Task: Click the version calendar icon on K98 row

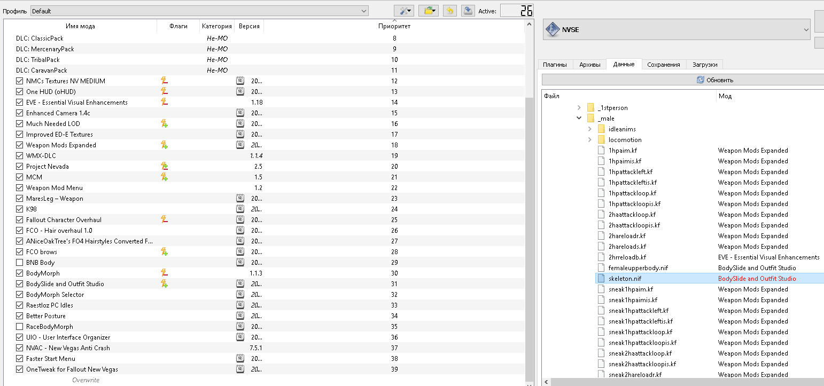Action: (x=240, y=209)
